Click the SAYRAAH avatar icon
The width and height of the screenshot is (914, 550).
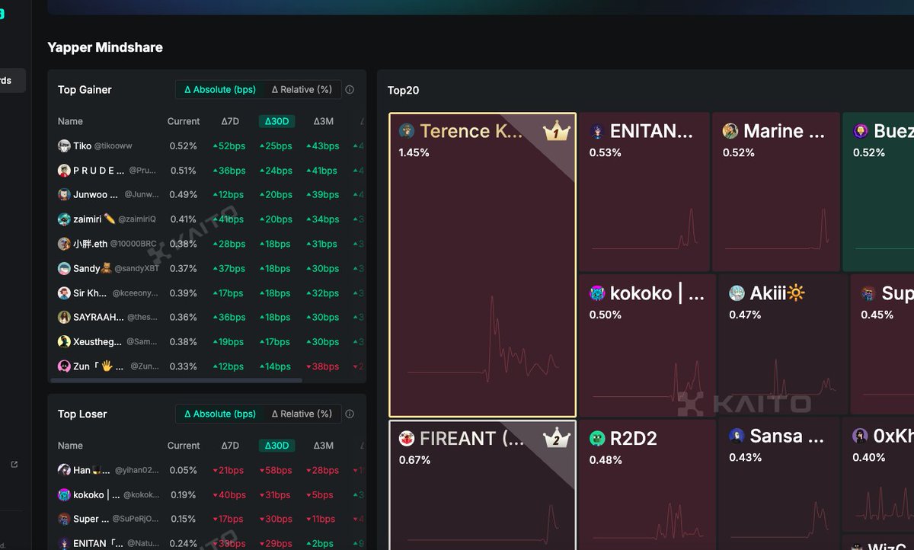[x=65, y=317]
